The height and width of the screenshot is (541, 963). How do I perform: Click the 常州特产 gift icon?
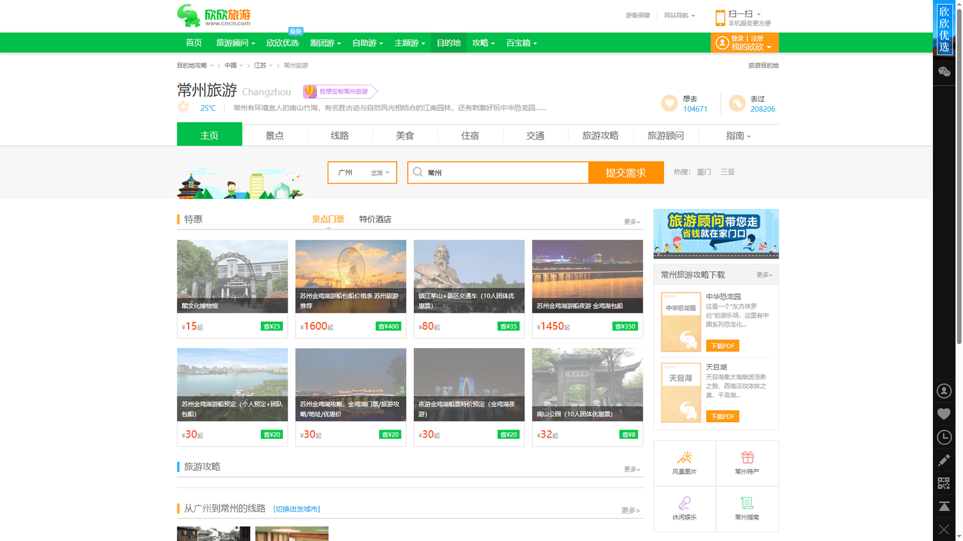click(x=747, y=458)
